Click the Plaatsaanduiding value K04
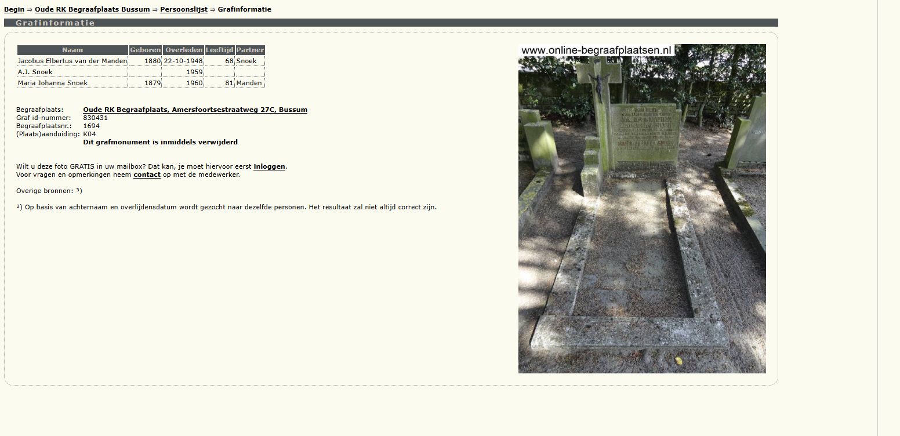The height and width of the screenshot is (436, 900). point(90,134)
